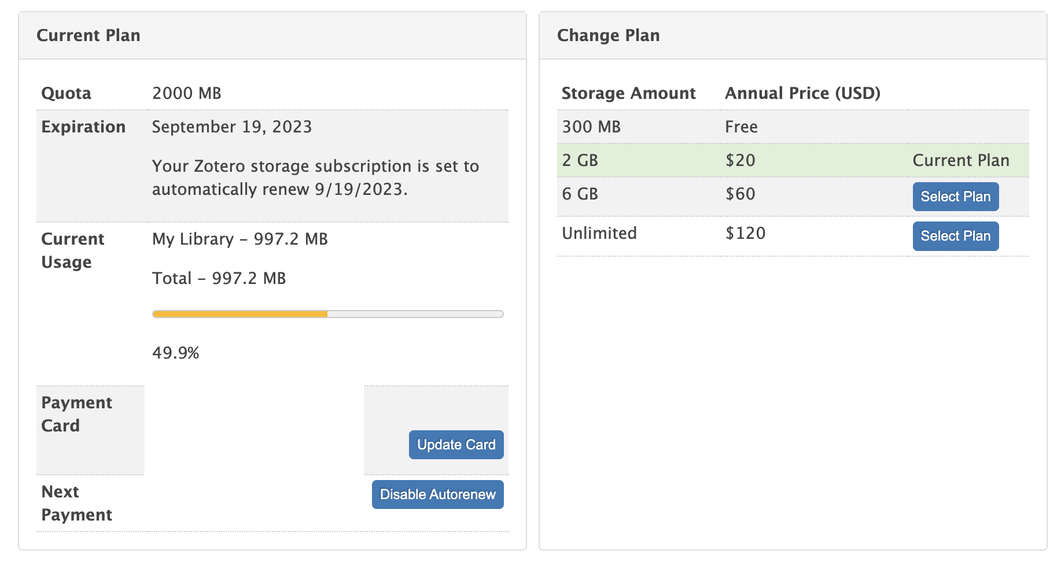Click the 'Unlimited' storage cell

[x=599, y=233]
